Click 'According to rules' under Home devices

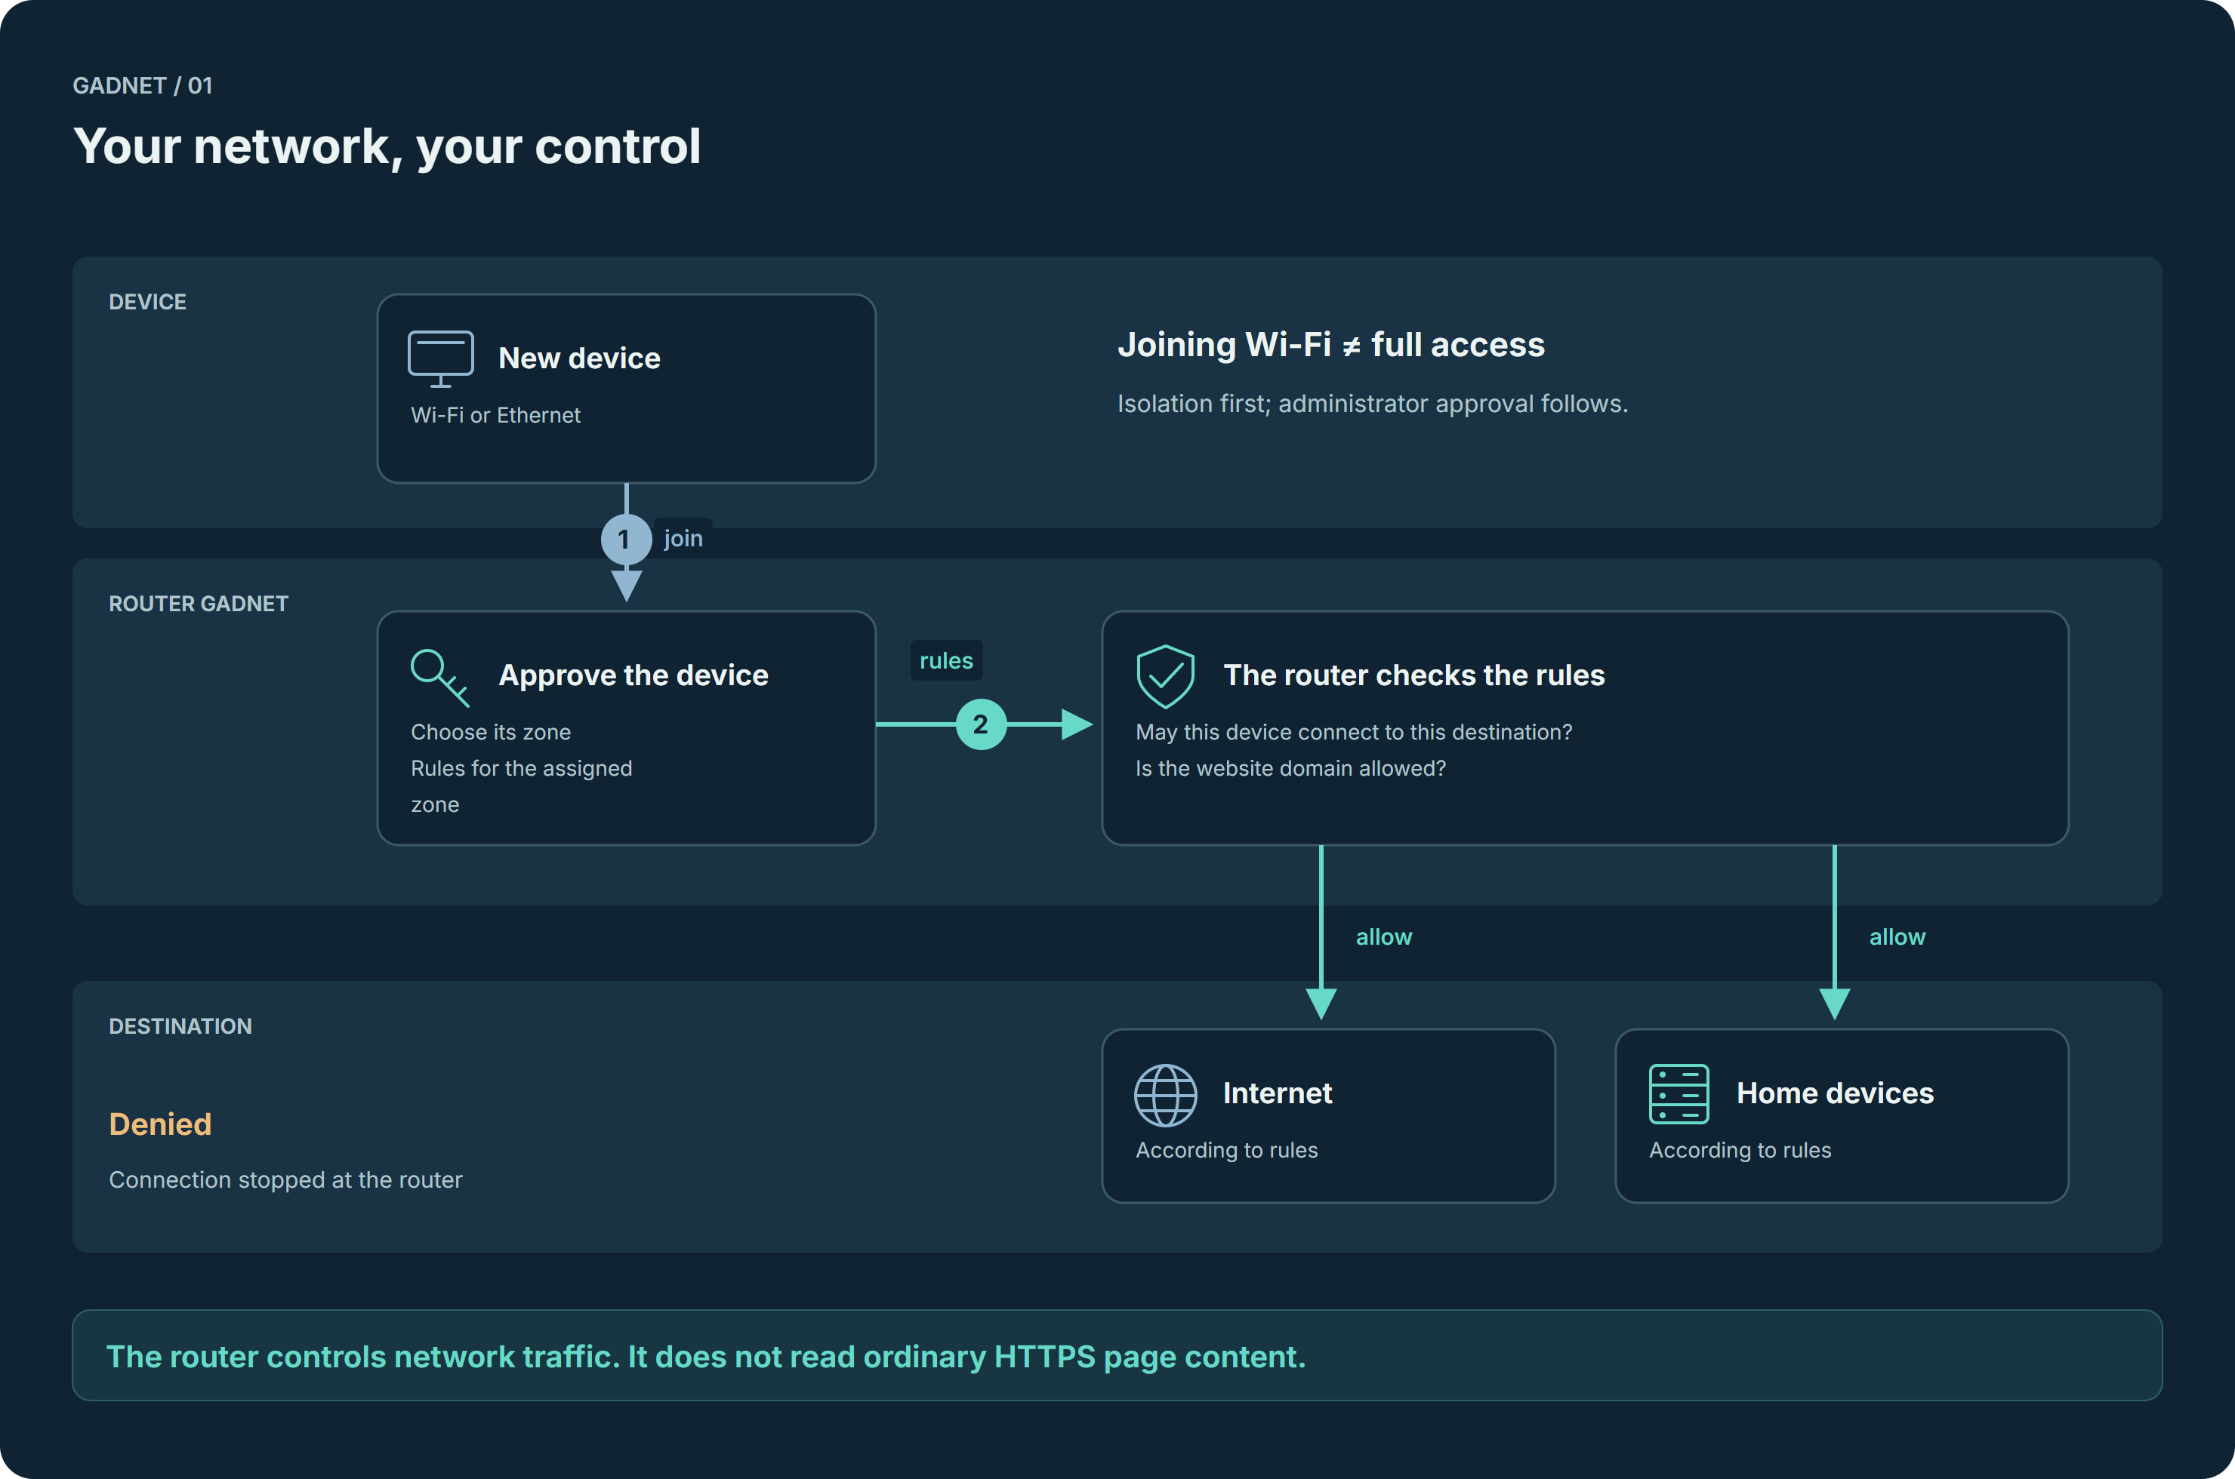pos(1740,1150)
